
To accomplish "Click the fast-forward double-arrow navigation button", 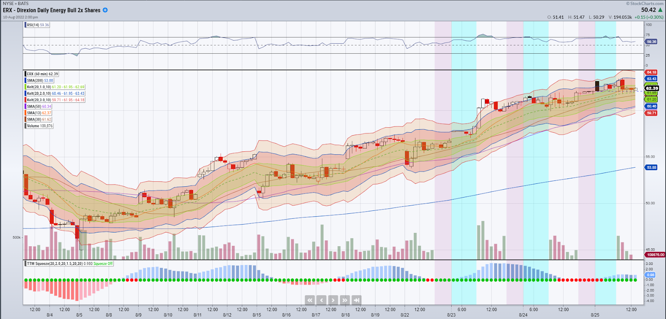I will coord(345,300).
